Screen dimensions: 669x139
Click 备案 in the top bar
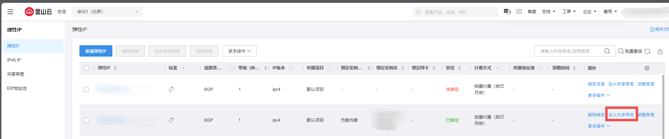(x=532, y=12)
